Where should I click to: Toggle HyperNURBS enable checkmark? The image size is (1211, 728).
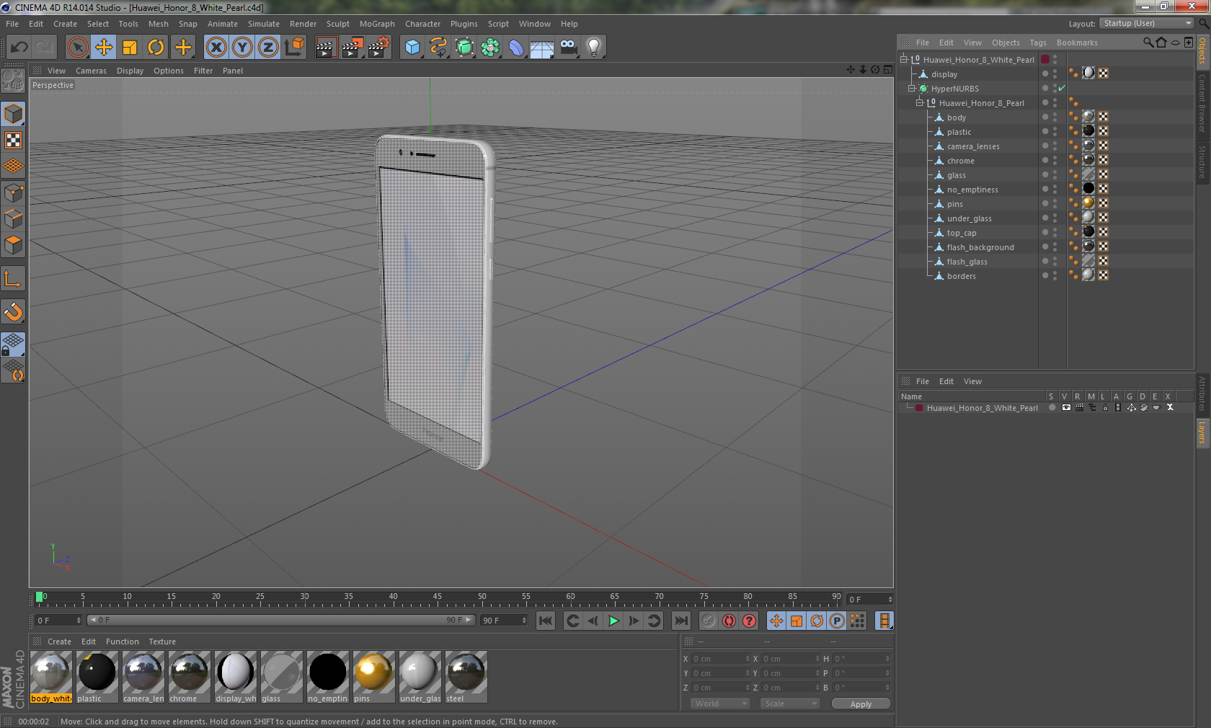[x=1062, y=89]
